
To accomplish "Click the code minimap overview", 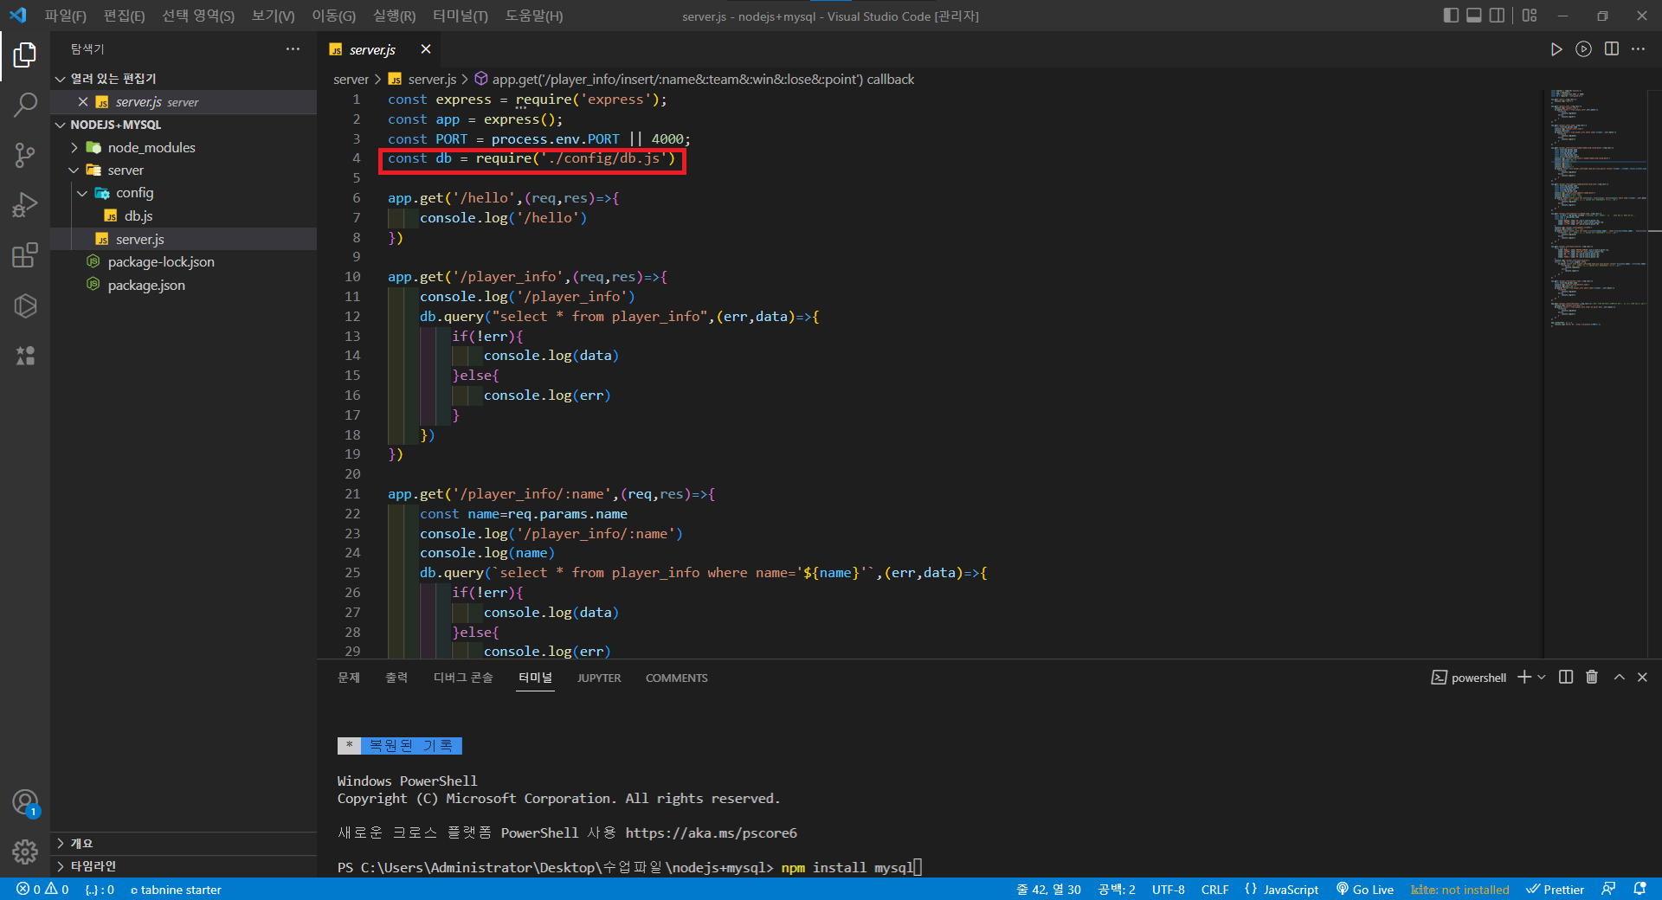I will click(1594, 208).
